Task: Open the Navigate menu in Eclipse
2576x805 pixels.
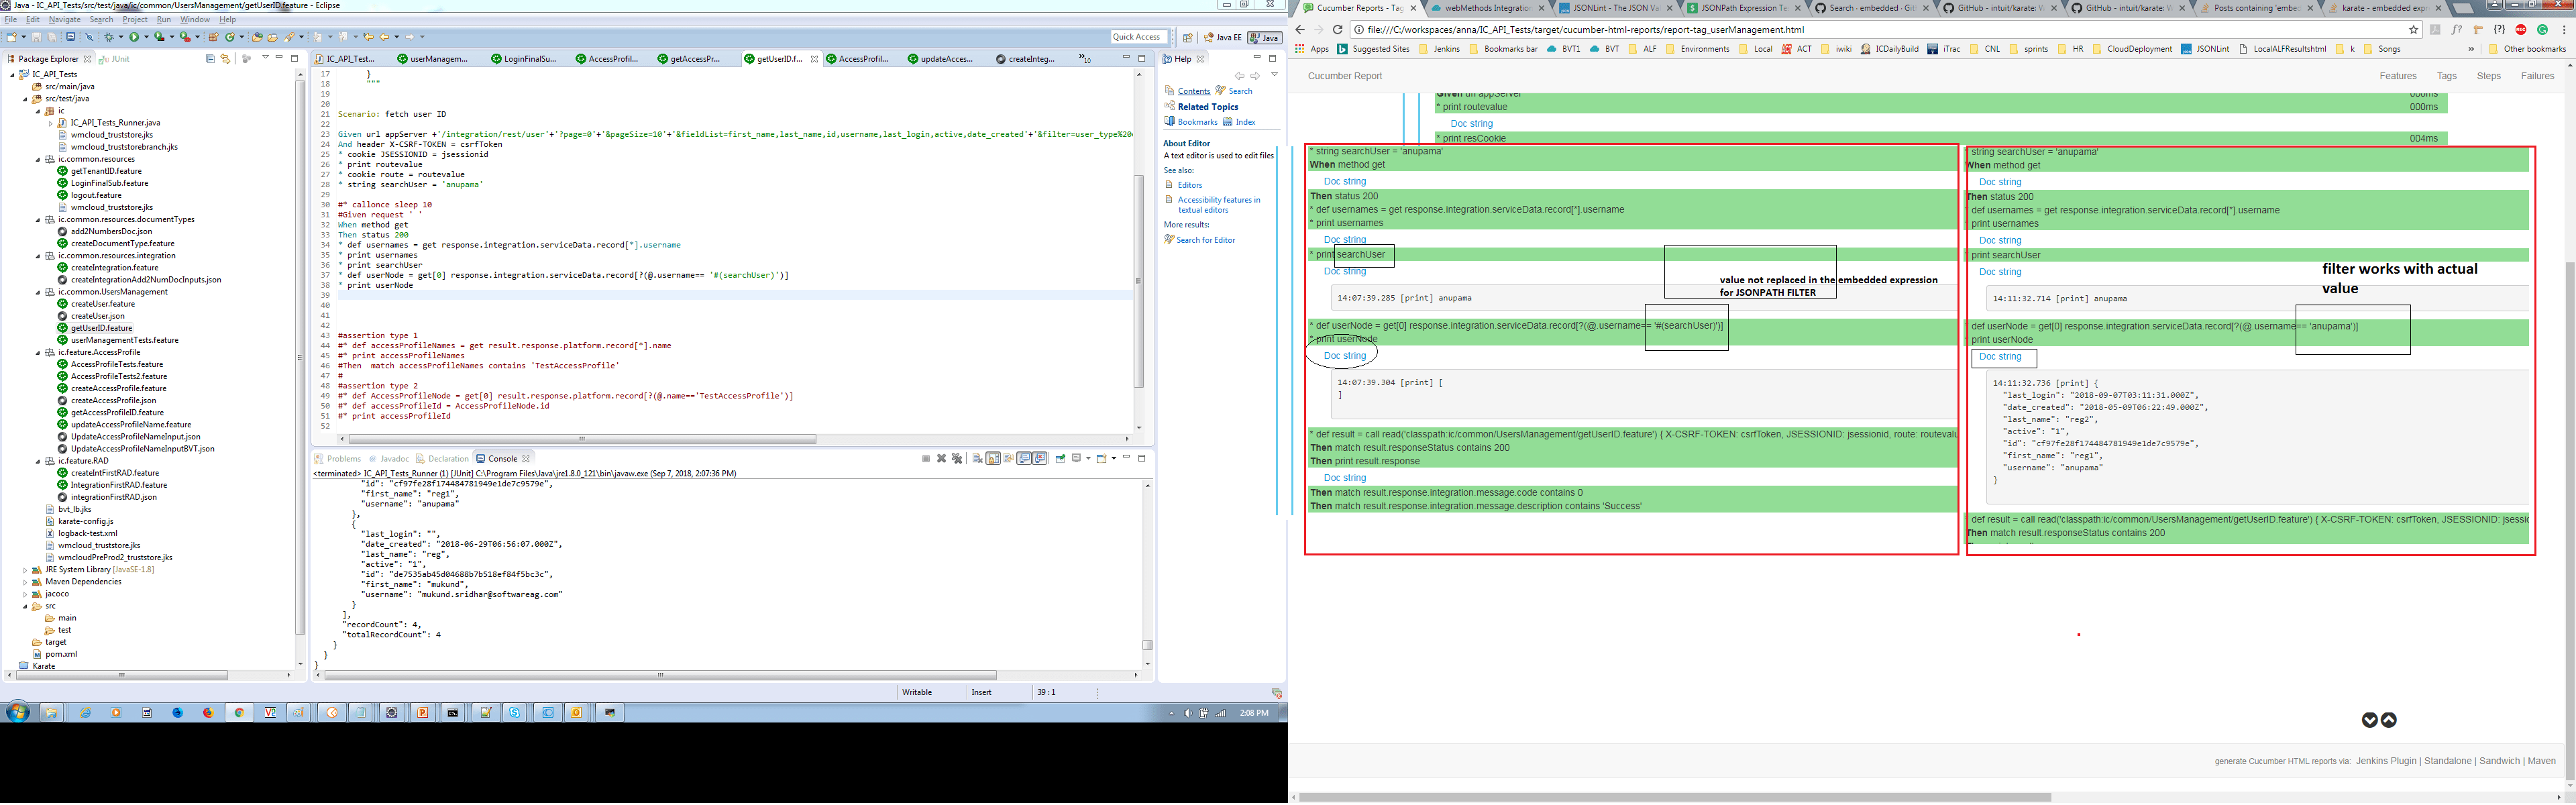Action: click(65, 19)
